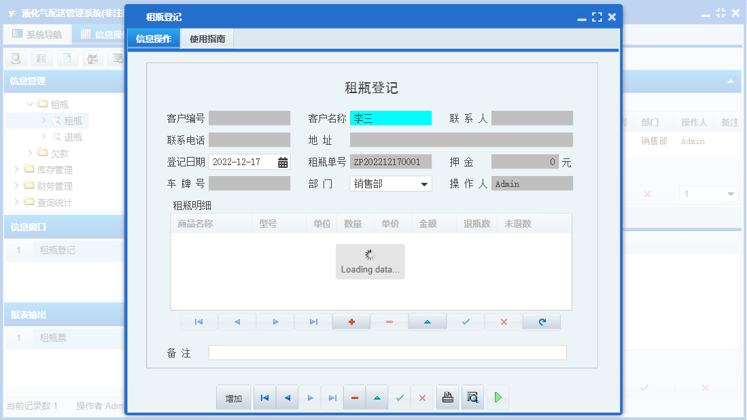The image size is (747, 420).
Task: Delete the selected 租瓶明细 row
Action: point(389,321)
